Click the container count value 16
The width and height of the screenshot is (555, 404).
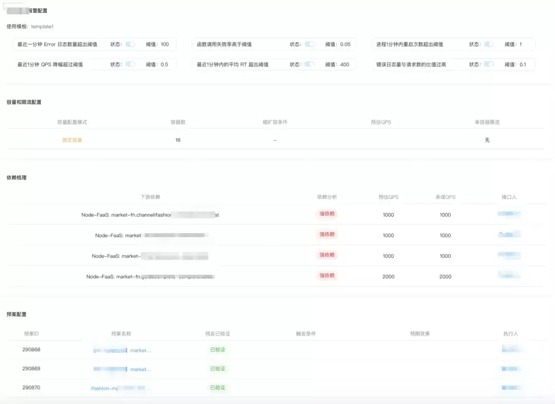(178, 140)
